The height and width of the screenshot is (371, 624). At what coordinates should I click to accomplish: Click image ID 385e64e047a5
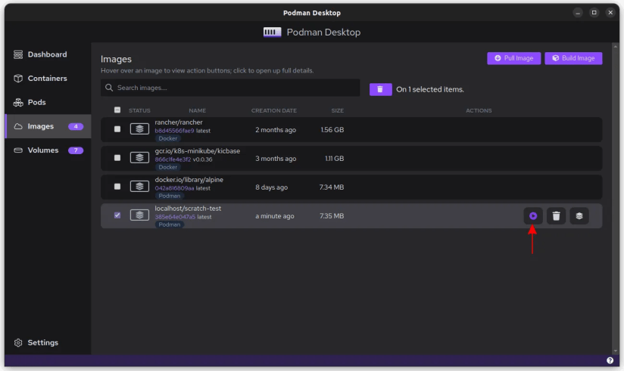[175, 217]
